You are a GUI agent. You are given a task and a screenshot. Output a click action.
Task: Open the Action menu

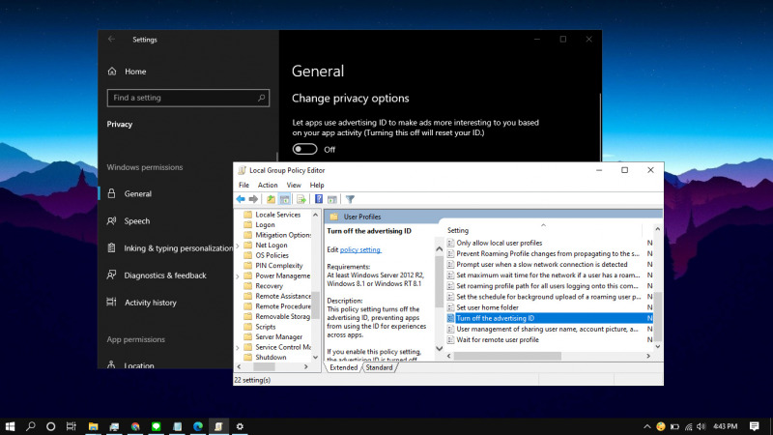pyautogui.click(x=268, y=185)
